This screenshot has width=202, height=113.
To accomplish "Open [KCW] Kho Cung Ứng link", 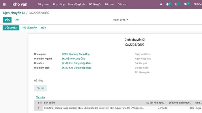I will [74, 59].
